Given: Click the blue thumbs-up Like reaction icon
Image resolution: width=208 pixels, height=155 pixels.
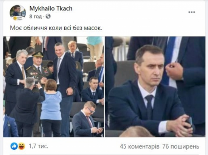Looking at the screenshot, I should click(x=14, y=146).
